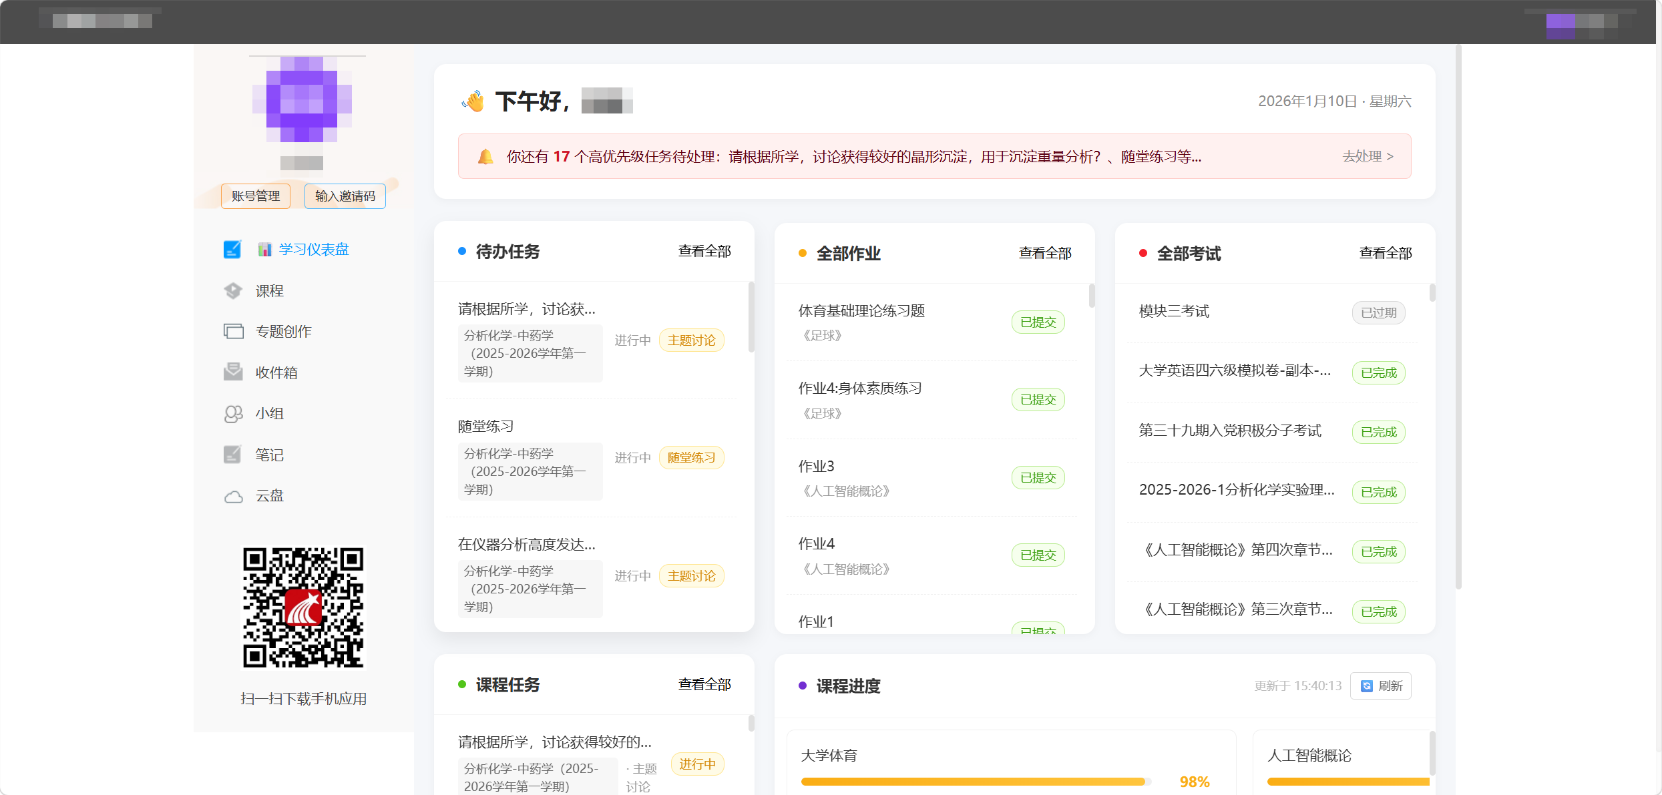Open 查看全部 for 全部考试
Image resolution: width=1662 pixels, height=795 pixels.
tap(1386, 252)
